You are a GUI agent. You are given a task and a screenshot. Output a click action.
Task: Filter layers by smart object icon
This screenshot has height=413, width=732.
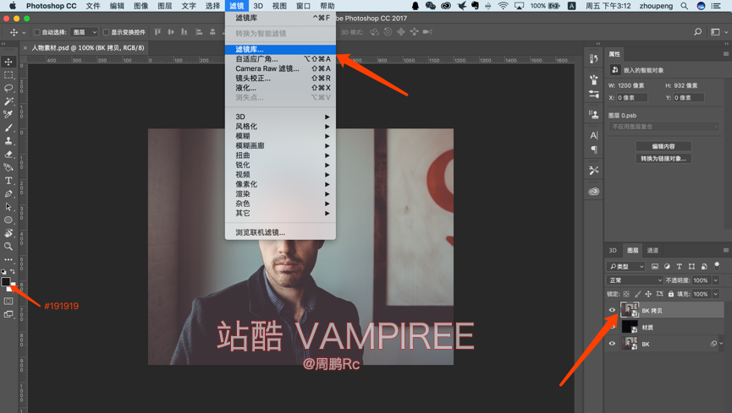tap(704, 266)
